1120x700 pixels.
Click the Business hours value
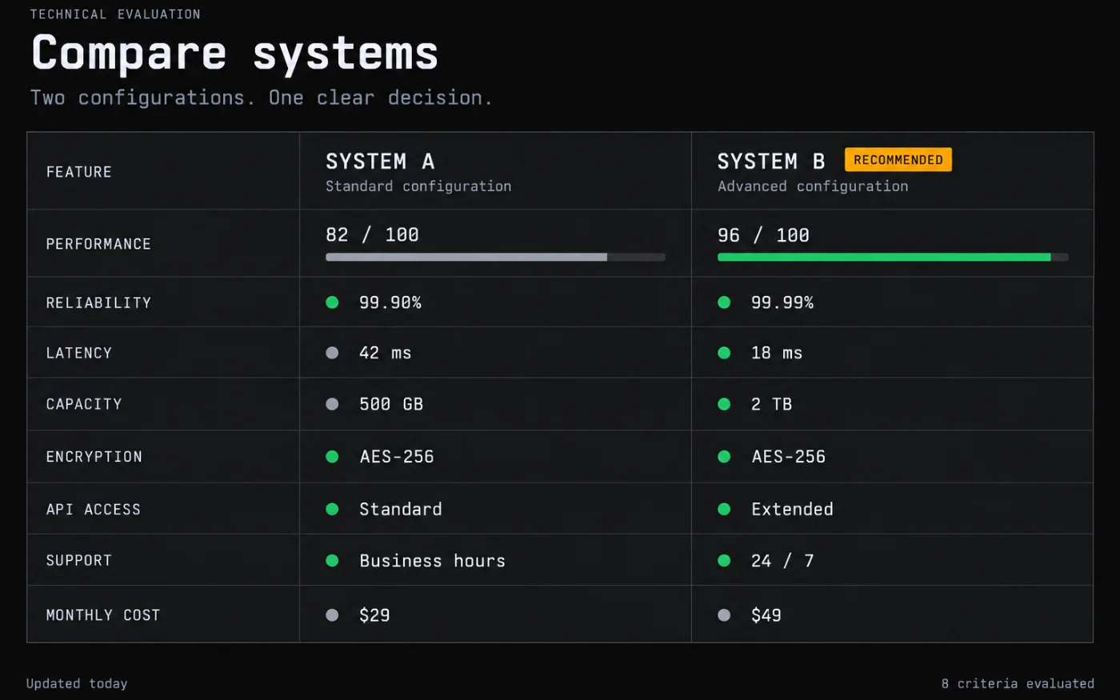[432, 561]
